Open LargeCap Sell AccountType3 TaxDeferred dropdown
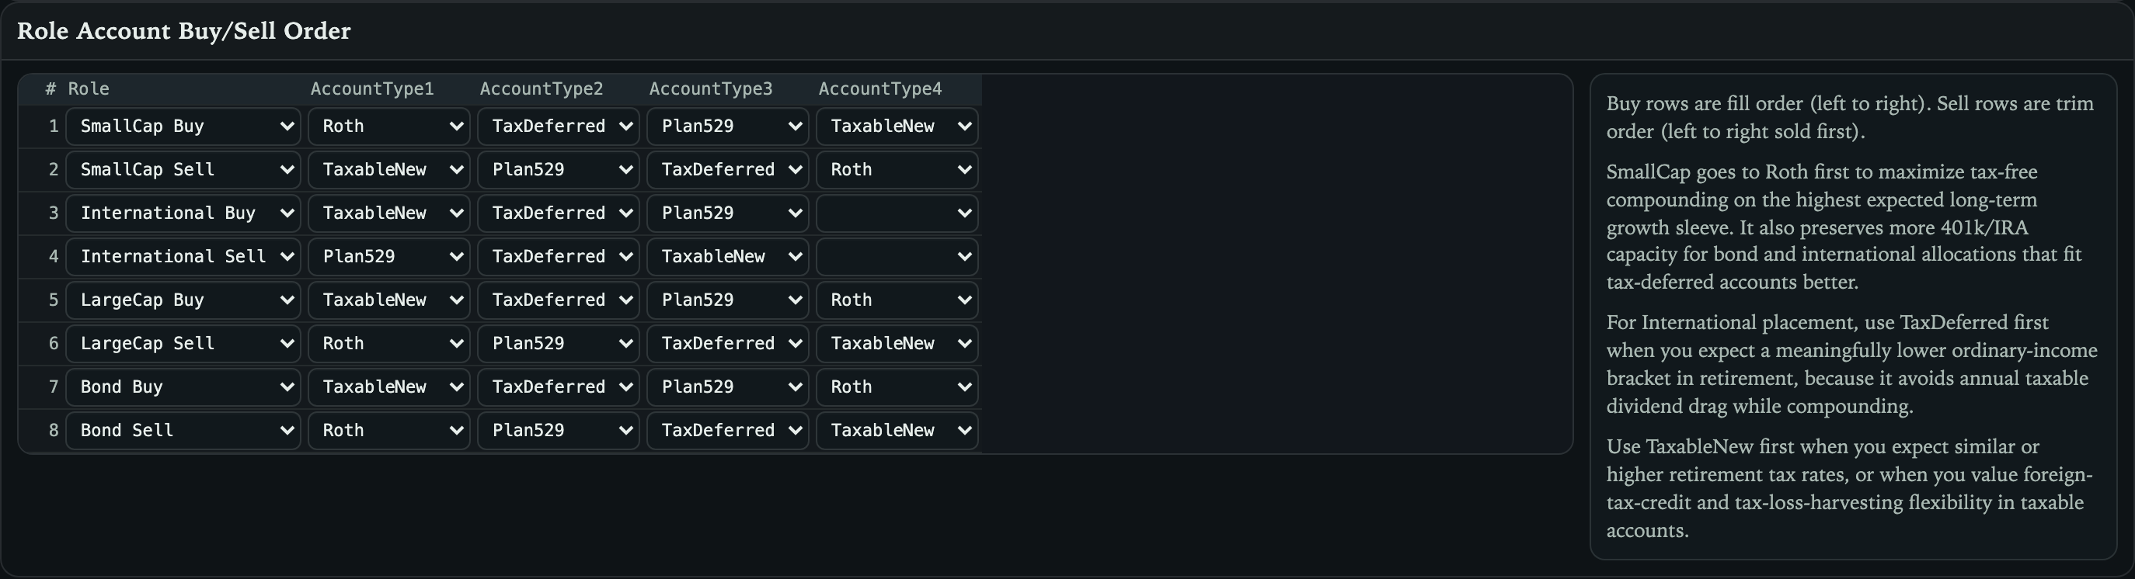Image resolution: width=2135 pixels, height=579 pixels. pyautogui.click(x=728, y=344)
